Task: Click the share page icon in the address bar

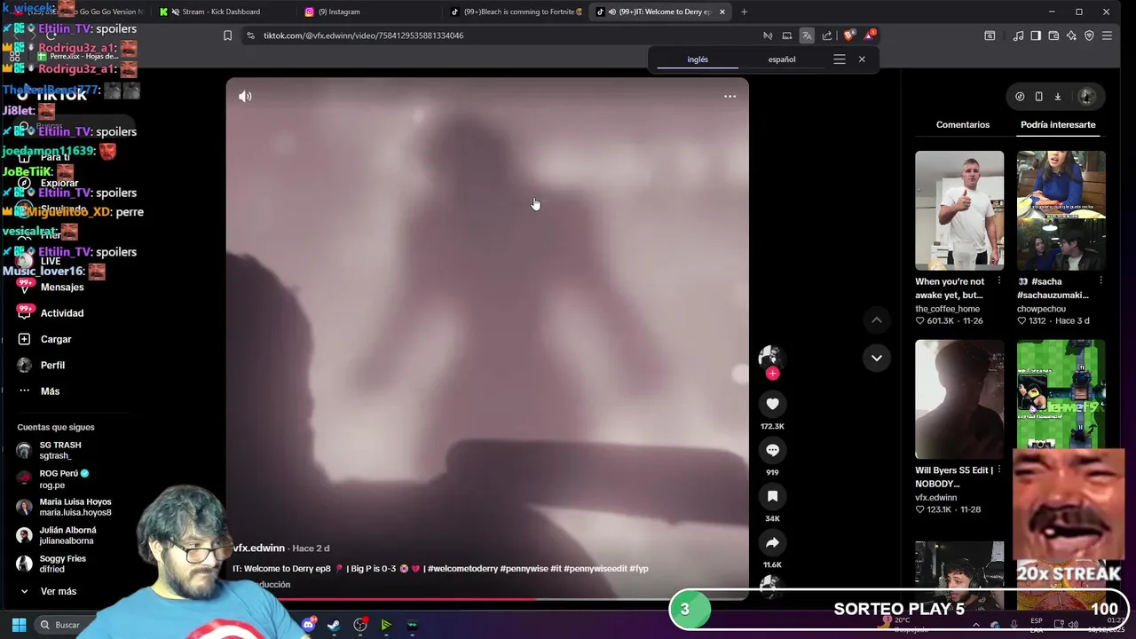Action: coord(827,35)
